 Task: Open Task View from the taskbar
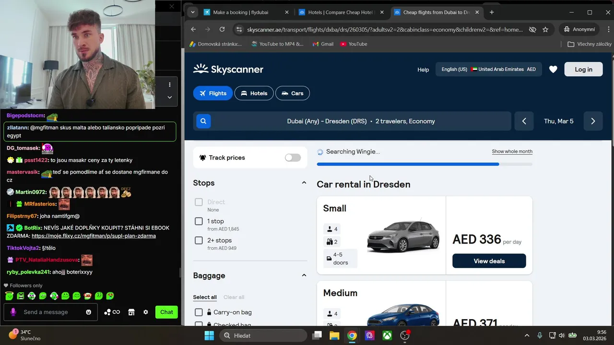[317, 335]
